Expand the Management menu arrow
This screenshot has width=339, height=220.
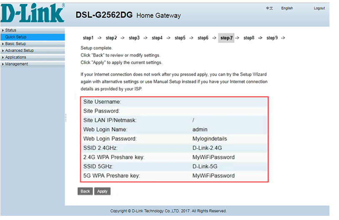(x=3, y=64)
